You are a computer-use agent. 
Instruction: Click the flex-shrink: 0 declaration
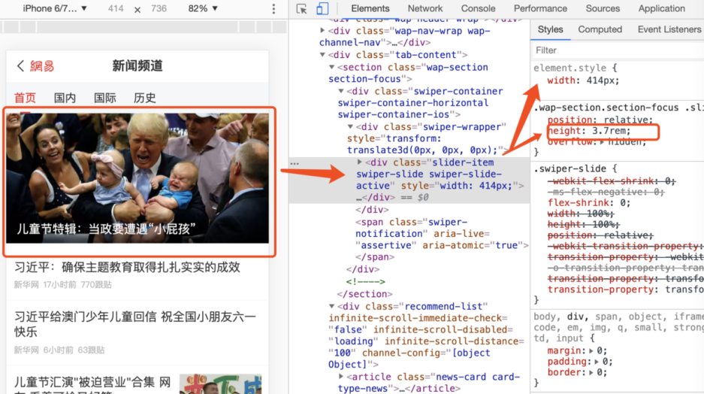click(589, 202)
